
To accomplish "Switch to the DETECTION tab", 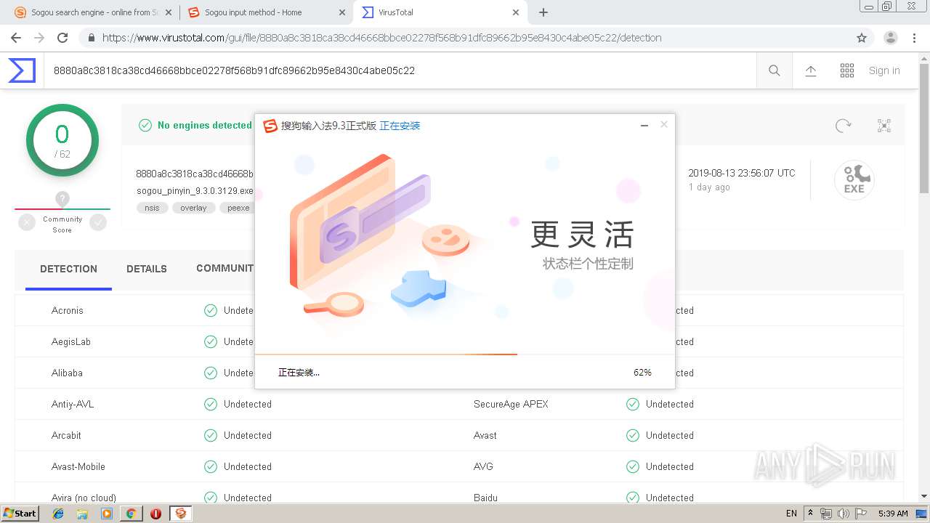I will 68,269.
